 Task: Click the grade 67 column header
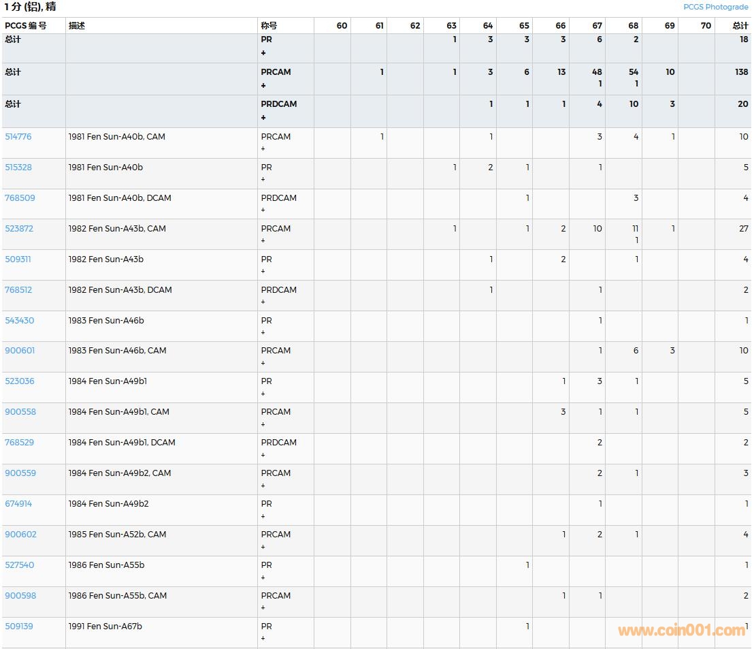click(x=597, y=26)
